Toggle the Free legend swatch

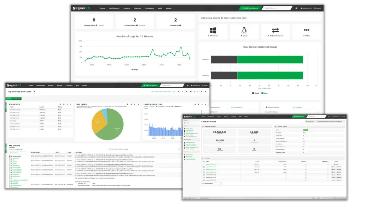(262, 93)
